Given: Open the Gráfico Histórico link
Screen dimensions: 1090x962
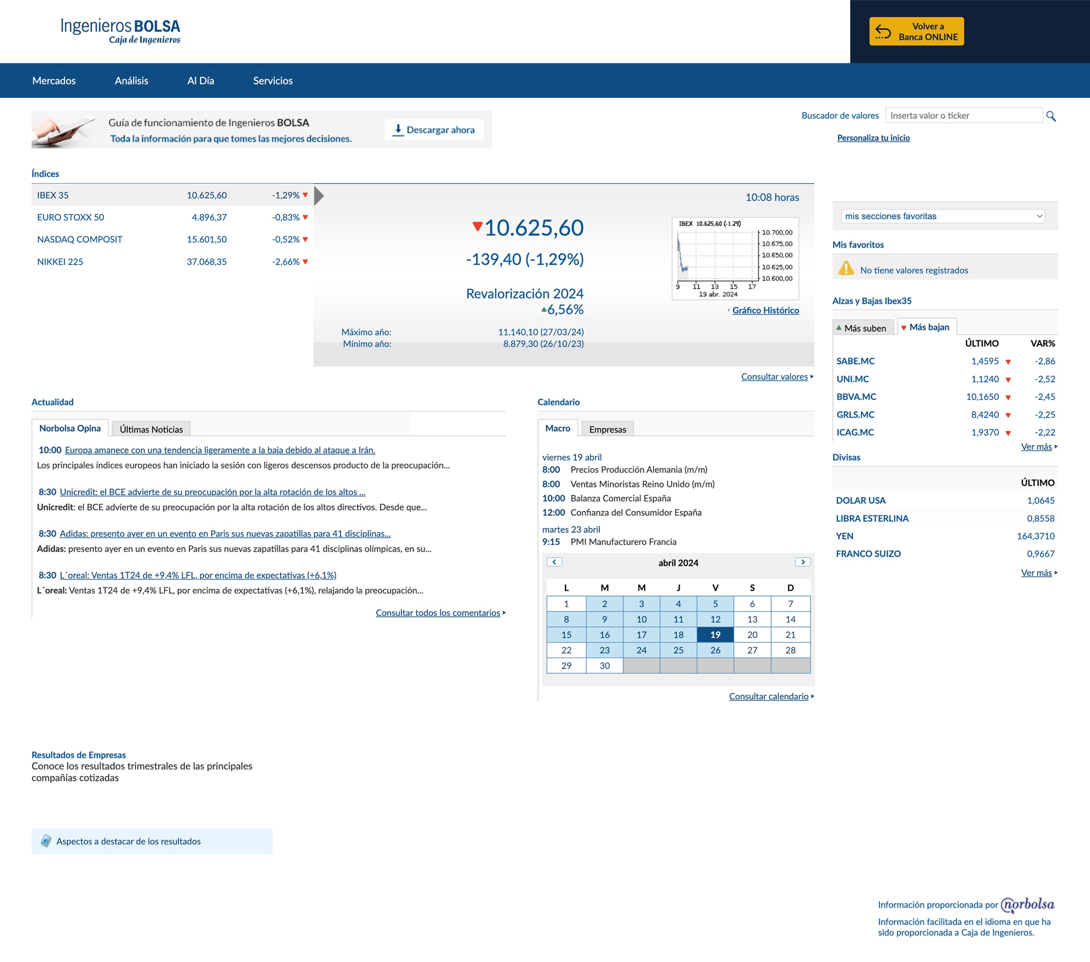Looking at the screenshot, I should (x=765, y=311).
